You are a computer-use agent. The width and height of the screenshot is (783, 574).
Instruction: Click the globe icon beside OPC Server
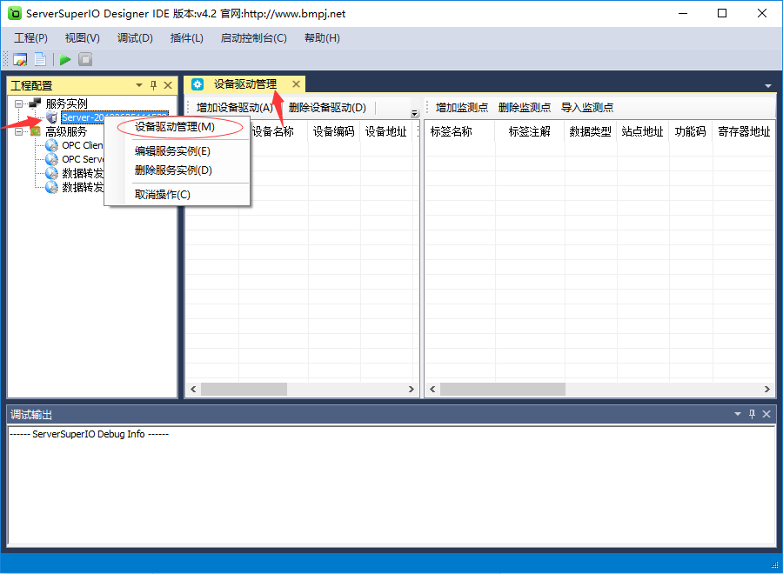51,159
